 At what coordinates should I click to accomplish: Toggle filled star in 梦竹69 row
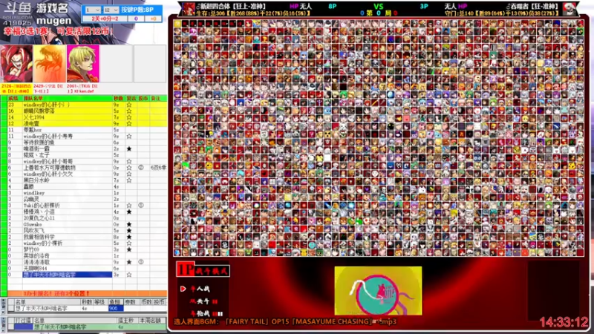(x=129, y=249)
